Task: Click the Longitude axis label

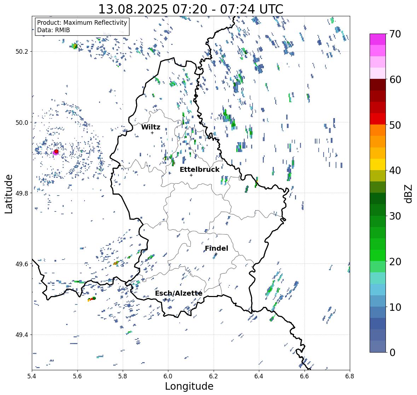Action: click(x=189, y=386)
